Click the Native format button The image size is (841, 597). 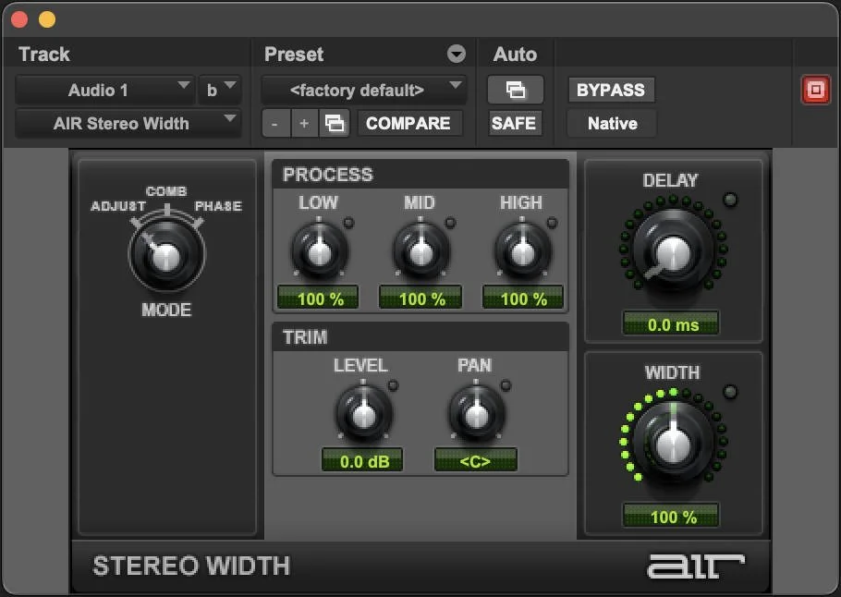pos(612,123)
